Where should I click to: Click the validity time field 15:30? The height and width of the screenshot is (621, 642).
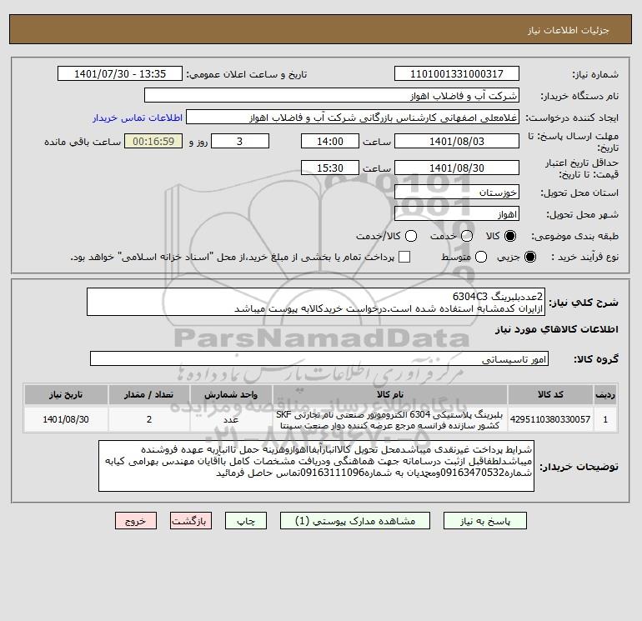(330, 168)
